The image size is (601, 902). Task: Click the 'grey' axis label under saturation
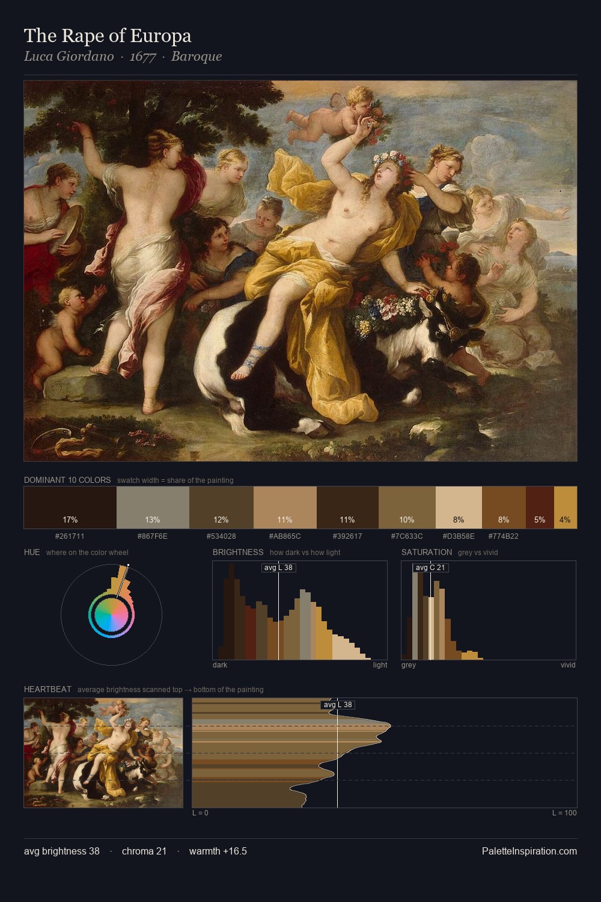click(409, 665)
